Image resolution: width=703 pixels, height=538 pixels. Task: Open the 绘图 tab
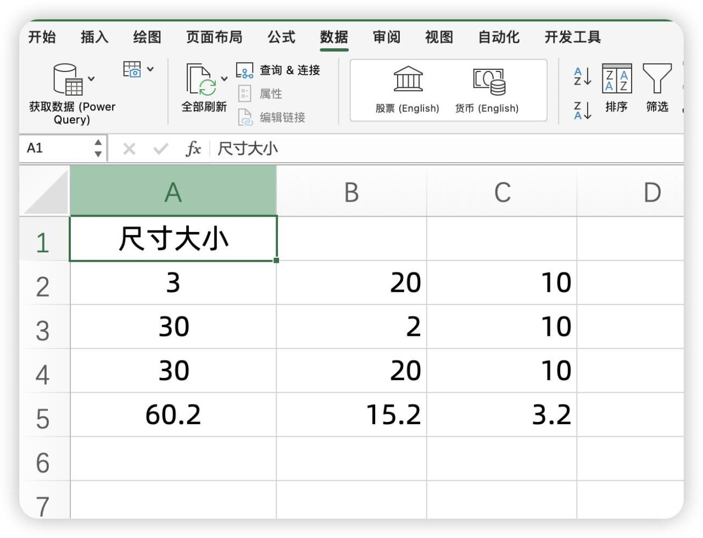pyautogui.click(x=147, y=37)
